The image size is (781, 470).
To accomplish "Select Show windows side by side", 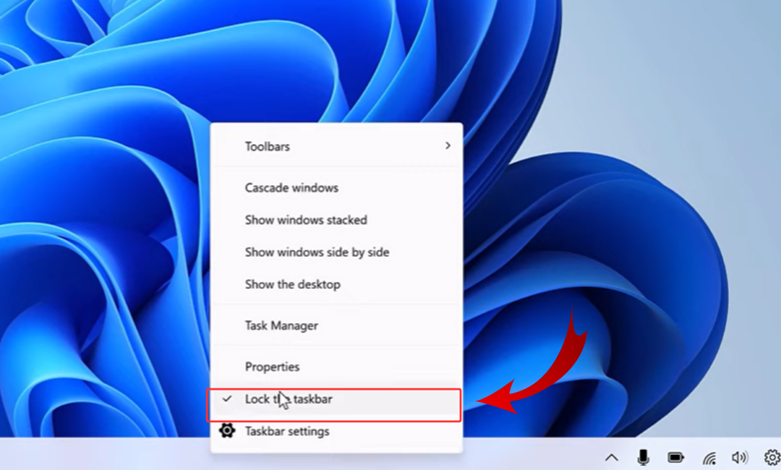I will click(317, 252).
